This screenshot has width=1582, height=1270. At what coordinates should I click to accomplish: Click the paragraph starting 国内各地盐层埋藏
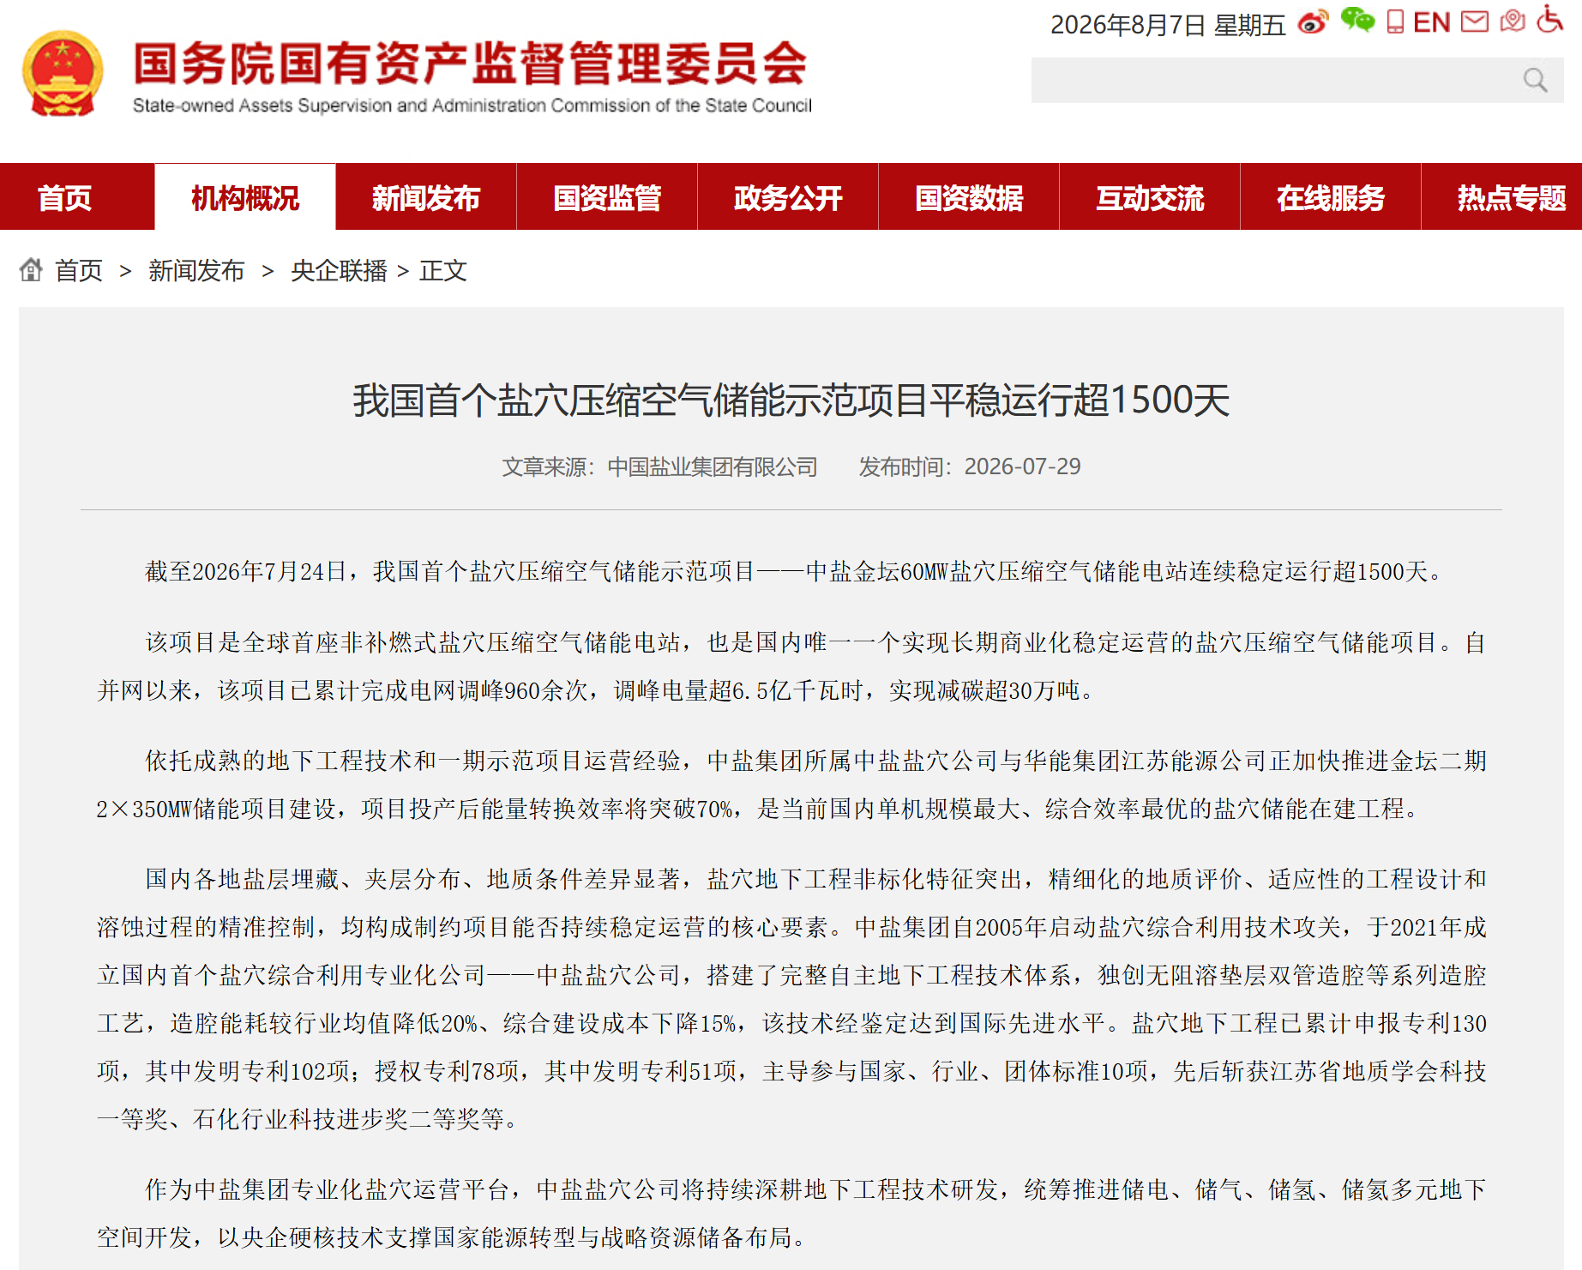point(791,999)
